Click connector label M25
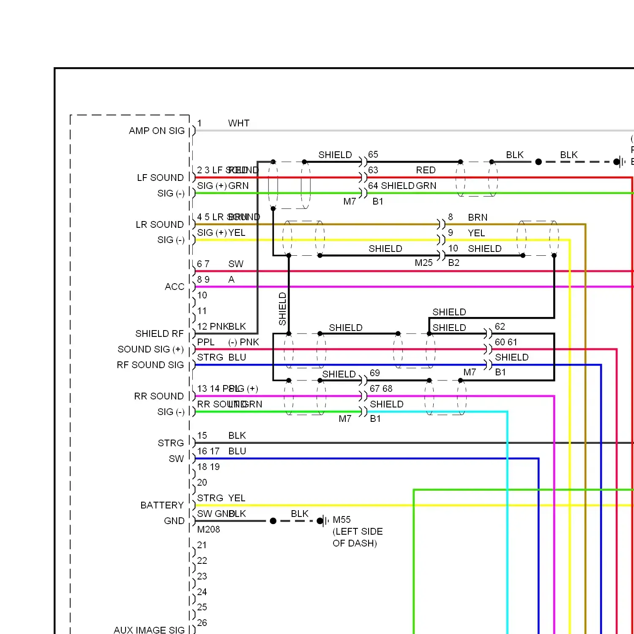This screenshot has width=634, height=634. (x=424, y=263)
